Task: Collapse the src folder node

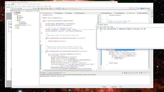Action: pyautogui.click(x=14, y=14)
